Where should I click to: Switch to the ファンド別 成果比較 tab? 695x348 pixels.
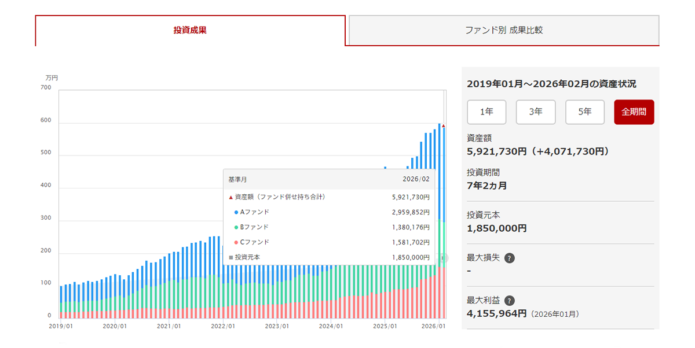(504, 30)
